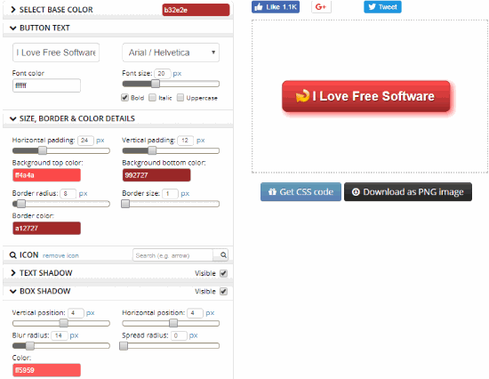The height and width of the screenshot is (379, 489).
Task: Share via the Google Plus icon
Action: click(321, 7)
